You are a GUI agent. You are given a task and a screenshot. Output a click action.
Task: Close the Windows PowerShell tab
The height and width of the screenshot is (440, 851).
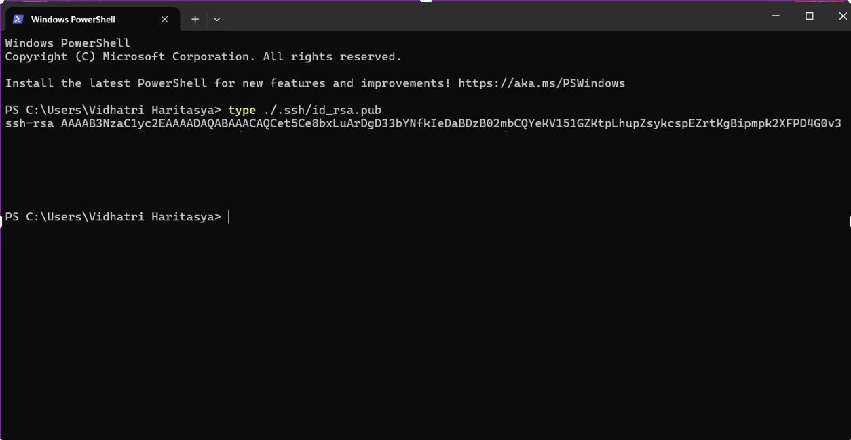[x=164, y=20]
